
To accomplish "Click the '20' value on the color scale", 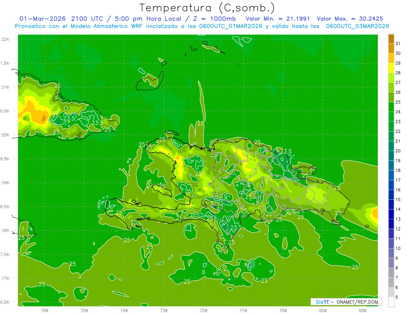I will click(x=398, y=151).
